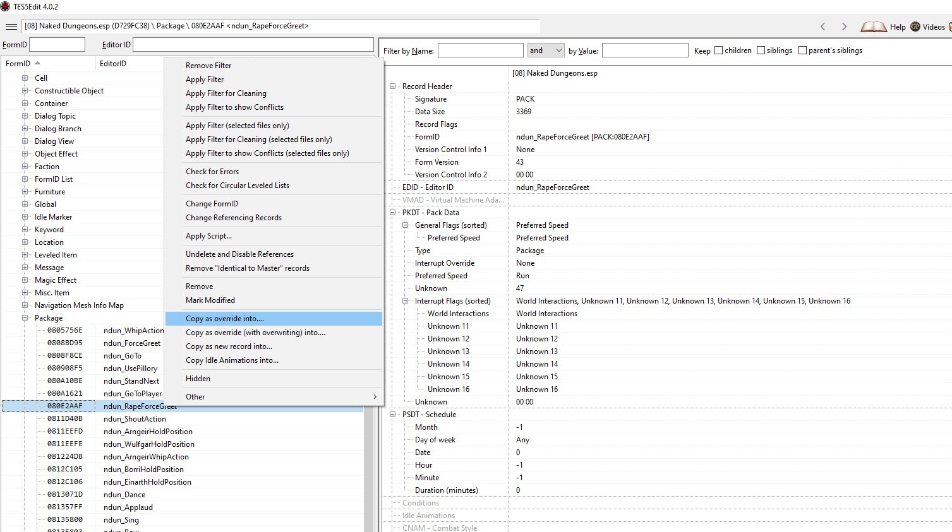Click the Preferred Speed value Run
The image size is (952, 532).
pos(522,276)
